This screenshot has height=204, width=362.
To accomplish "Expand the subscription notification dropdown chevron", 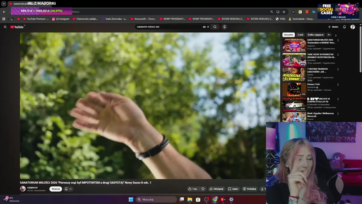I will point(70,189).
